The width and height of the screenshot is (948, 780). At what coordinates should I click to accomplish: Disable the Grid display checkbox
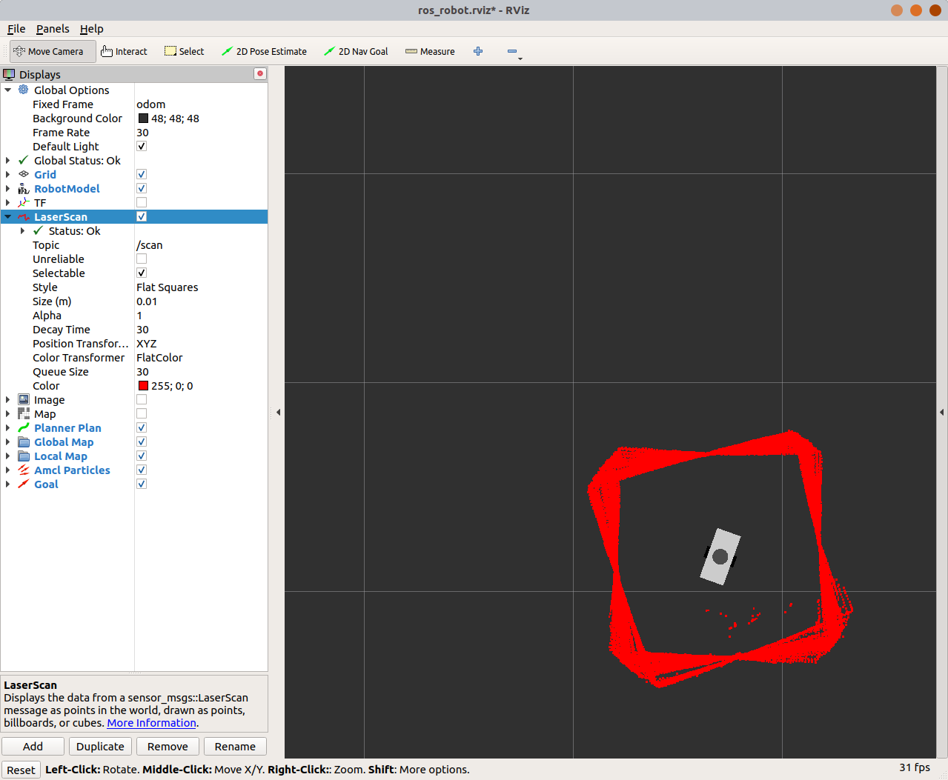(142, 174)
